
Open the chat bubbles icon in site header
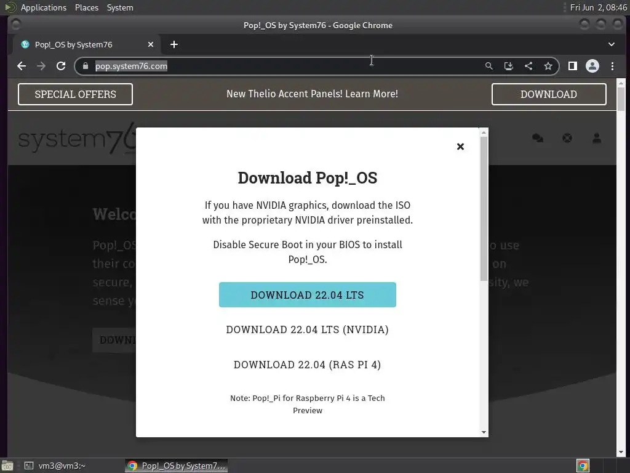point(538,139)
